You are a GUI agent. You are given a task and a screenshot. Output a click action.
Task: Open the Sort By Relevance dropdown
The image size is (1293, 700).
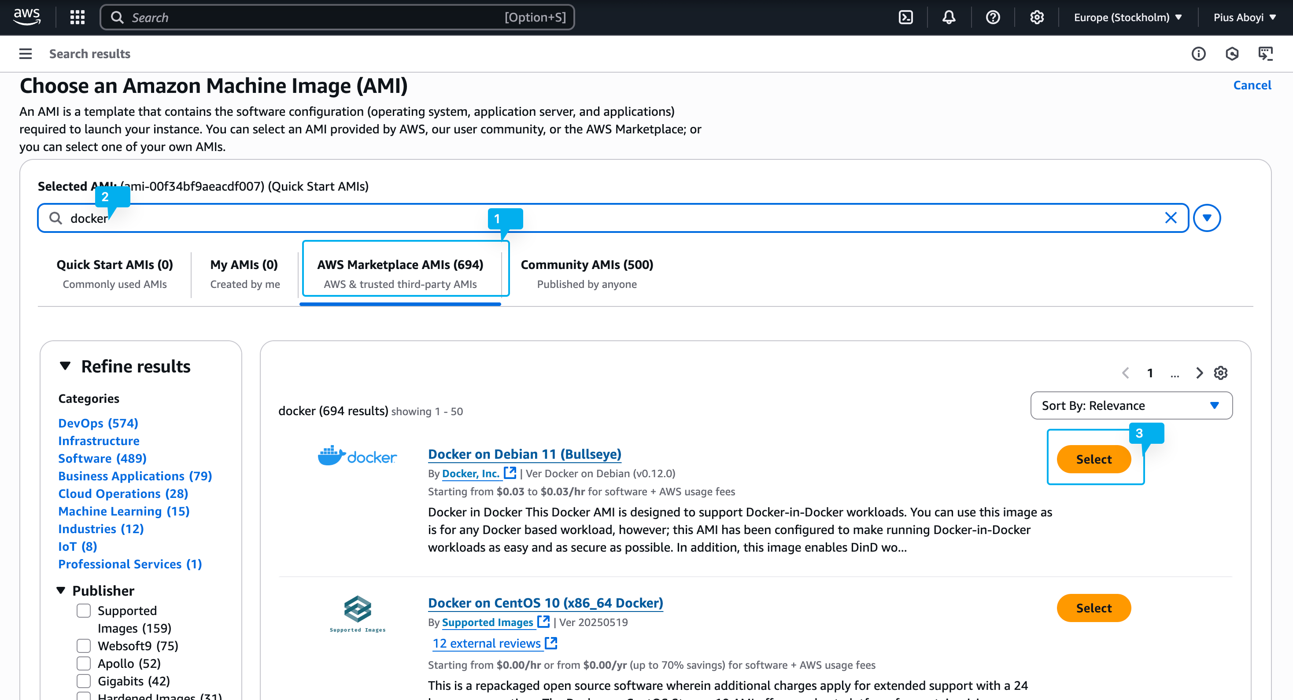point(1131,405)
